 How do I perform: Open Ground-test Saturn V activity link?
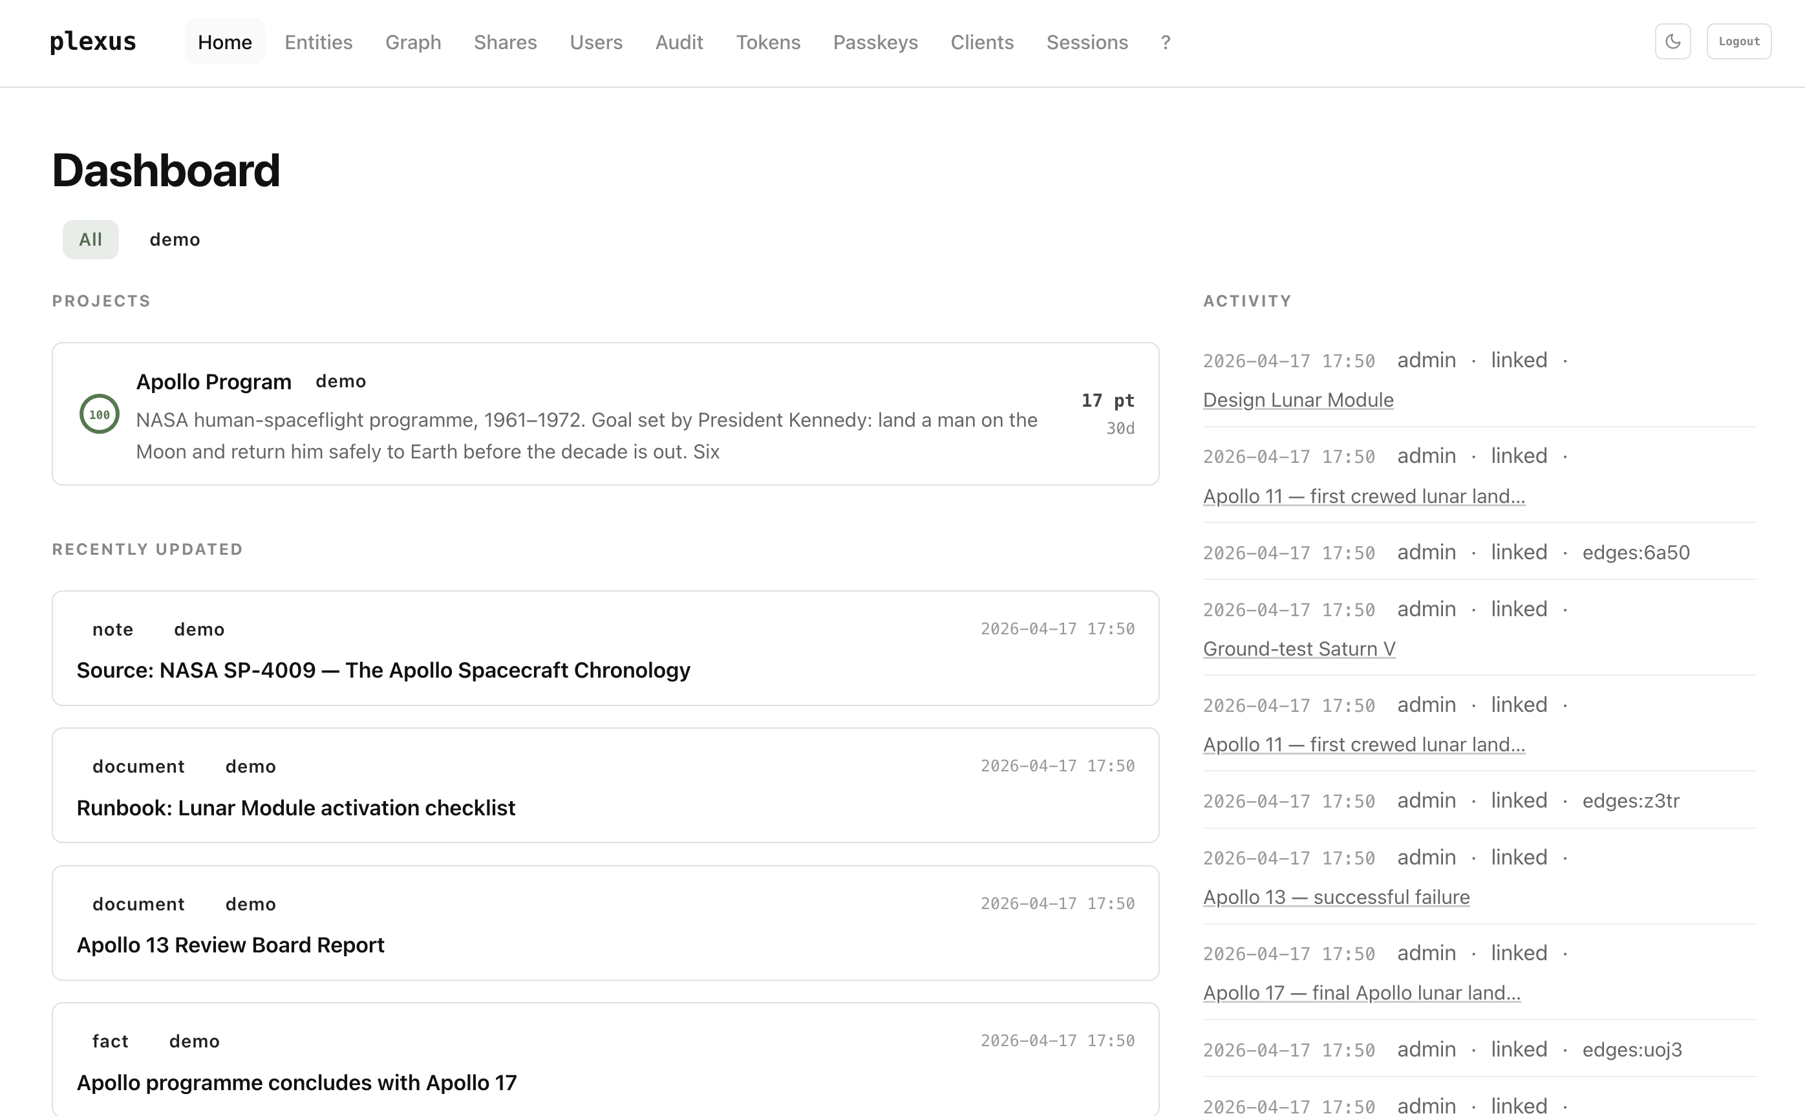click(1299, 648)
